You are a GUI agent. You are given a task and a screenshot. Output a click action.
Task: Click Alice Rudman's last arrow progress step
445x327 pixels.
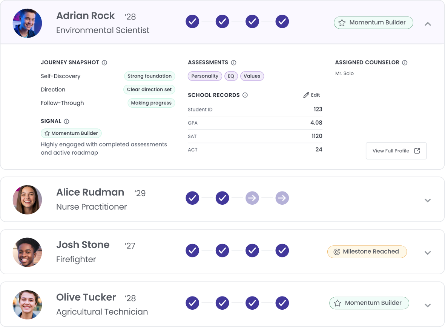tap(282, 198)
